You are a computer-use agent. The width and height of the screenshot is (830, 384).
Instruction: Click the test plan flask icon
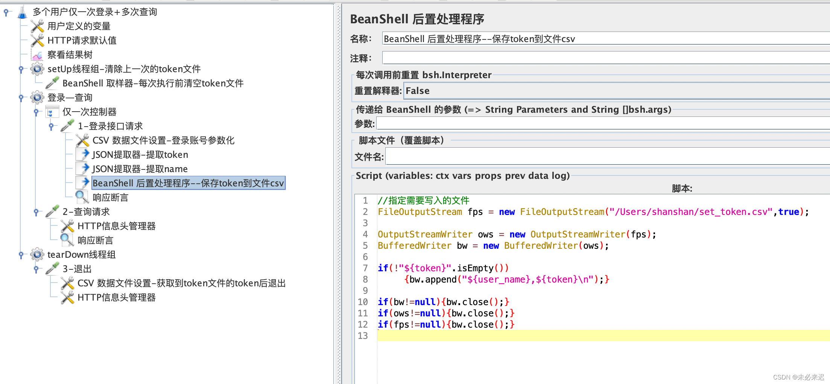click(x=23, y=12)
